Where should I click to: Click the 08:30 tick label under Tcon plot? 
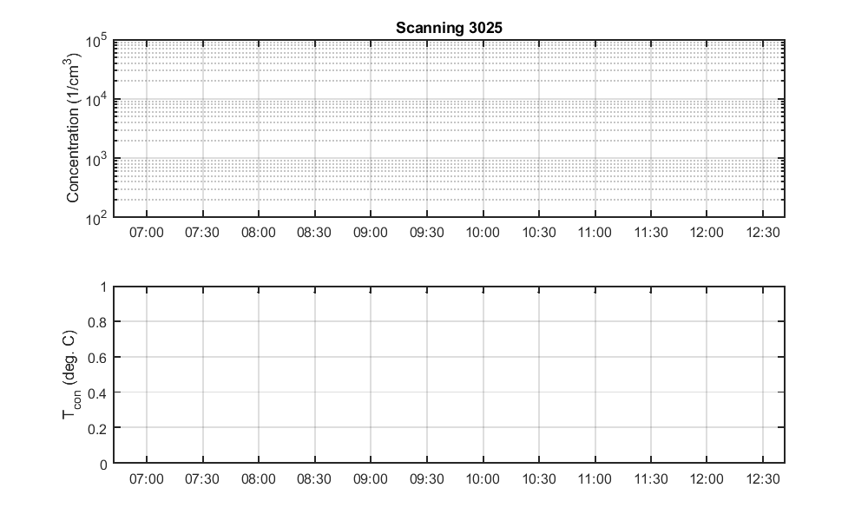tap(314, 479)
